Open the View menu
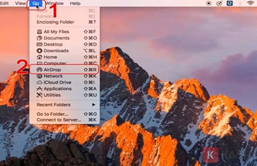The image size is (257, 166). [20, 3]
